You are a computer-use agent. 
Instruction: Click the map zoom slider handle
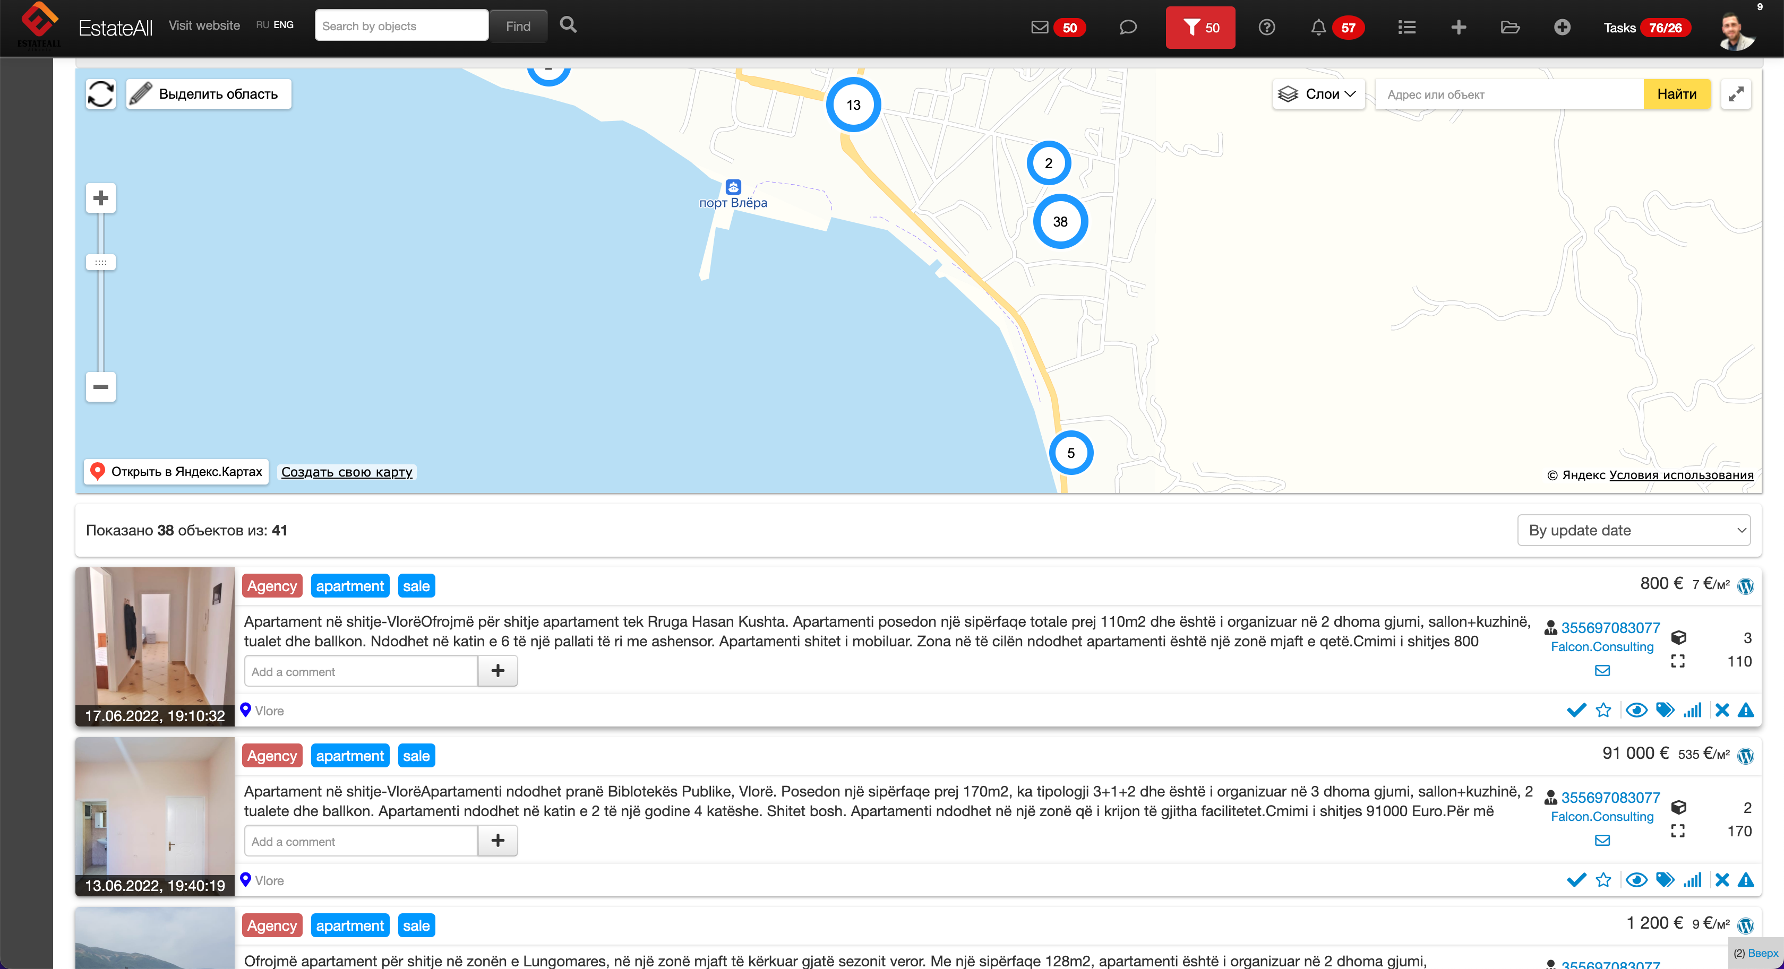[x=100, y=262]
